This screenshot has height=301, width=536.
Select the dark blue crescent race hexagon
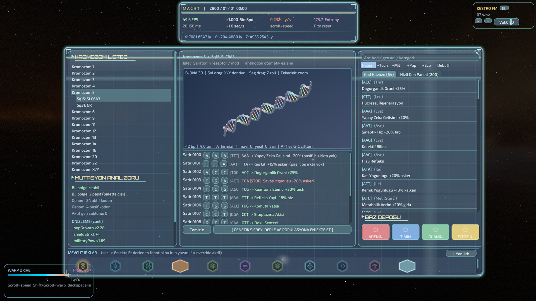[x=342, y=266]
